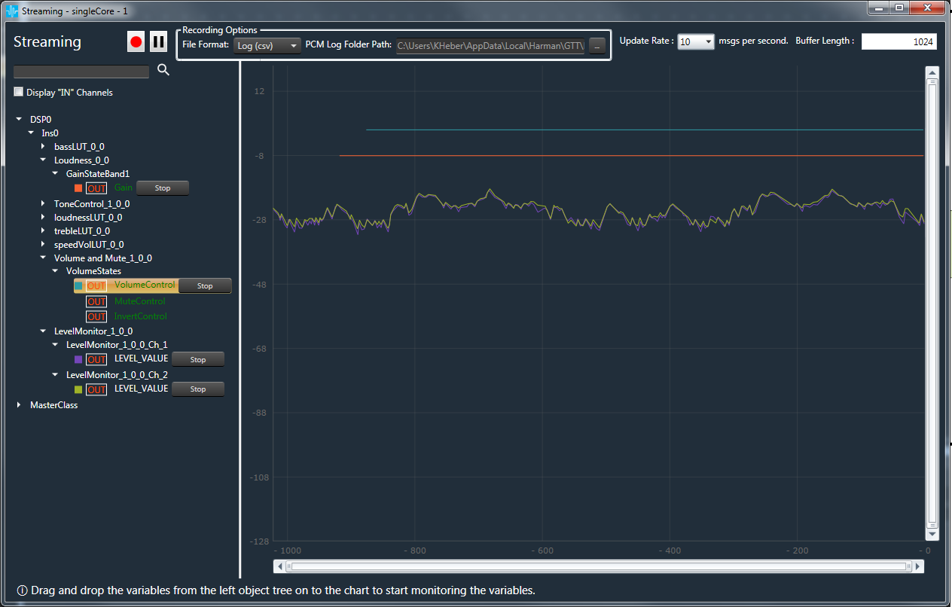Image resolution: width=952 pixels, height=607 pixels.
Task: Click the olive swatch for Ch_2 LEVEL_VALUE
Action: coord(78,389)
